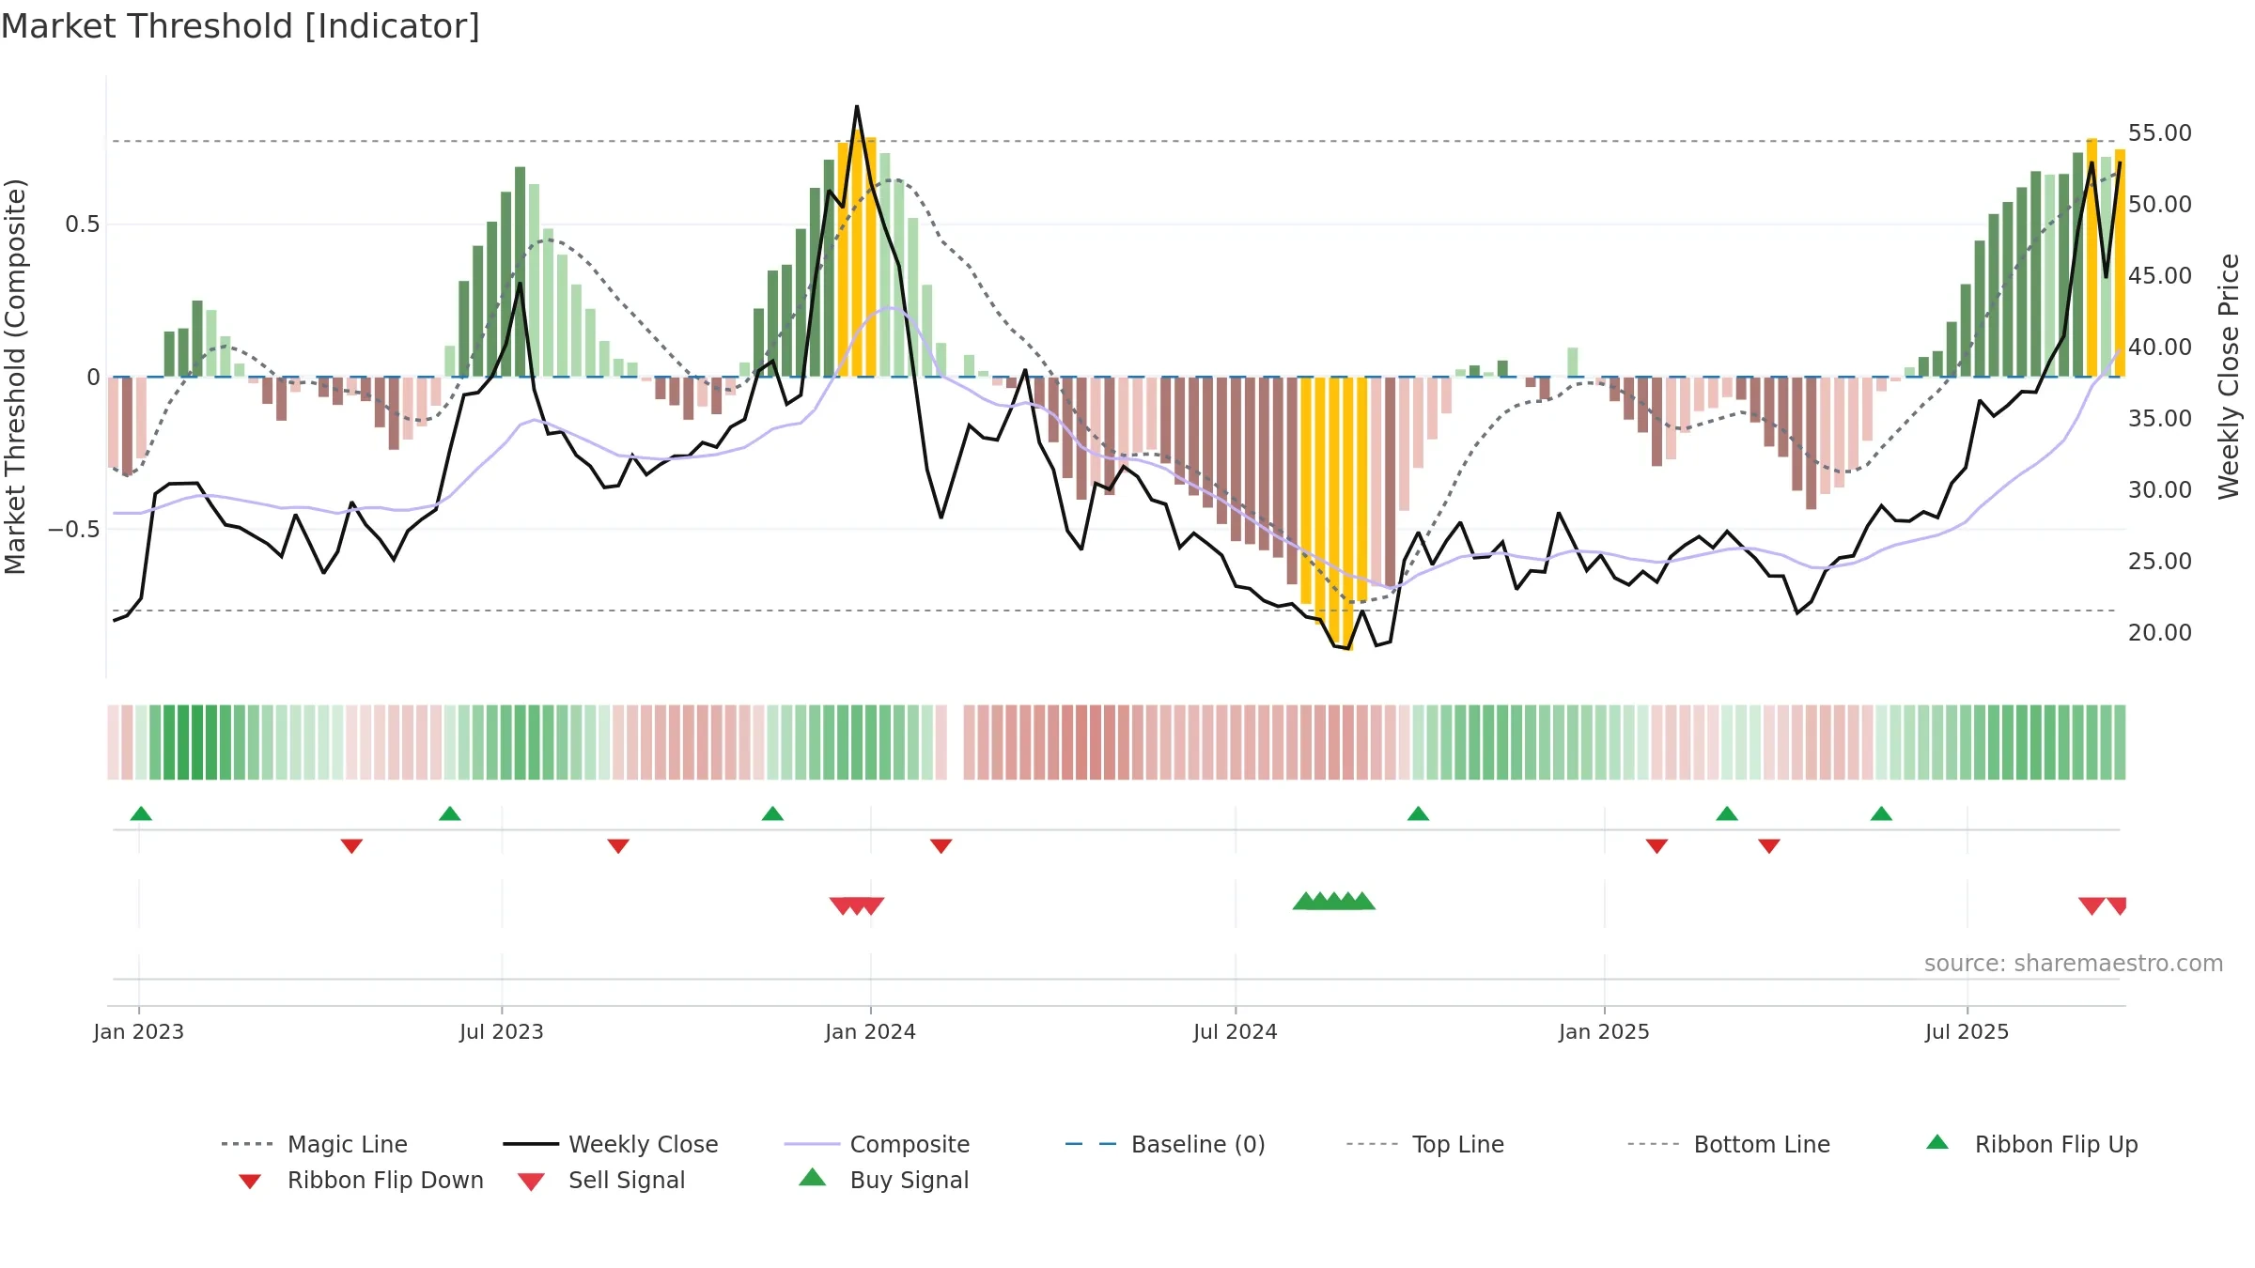Click the red flip-down triangle around Aug 2023

[x=618, y=846]
